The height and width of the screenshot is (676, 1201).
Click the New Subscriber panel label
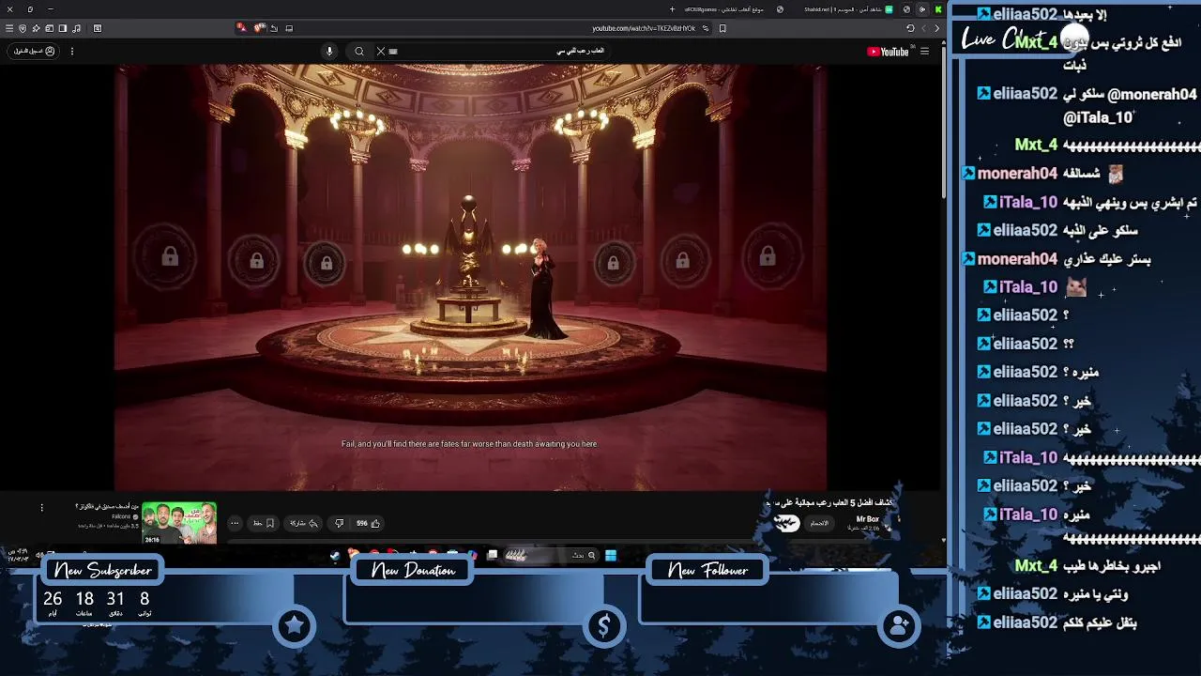point(103,570)
